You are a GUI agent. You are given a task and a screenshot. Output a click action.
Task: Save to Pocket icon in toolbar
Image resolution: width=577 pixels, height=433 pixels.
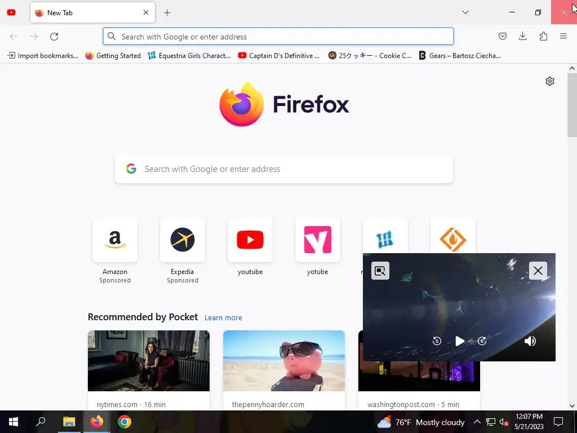[502, 36]
